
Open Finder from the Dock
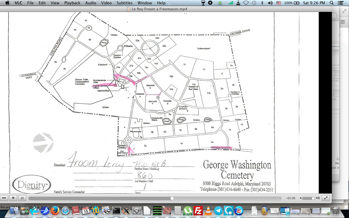pyautogui.click(x=14, y=211)
